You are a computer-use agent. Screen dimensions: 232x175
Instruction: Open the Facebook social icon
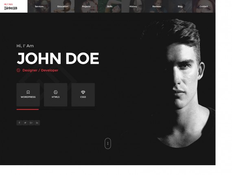[19, 122]
